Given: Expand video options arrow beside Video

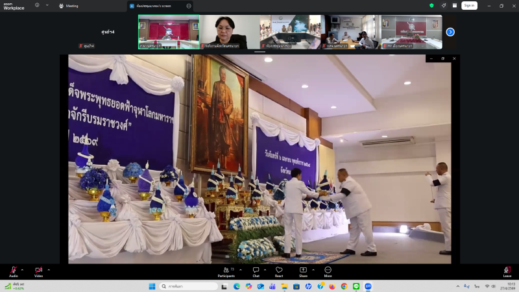Looking at the screenshot, I should point(49,269).
